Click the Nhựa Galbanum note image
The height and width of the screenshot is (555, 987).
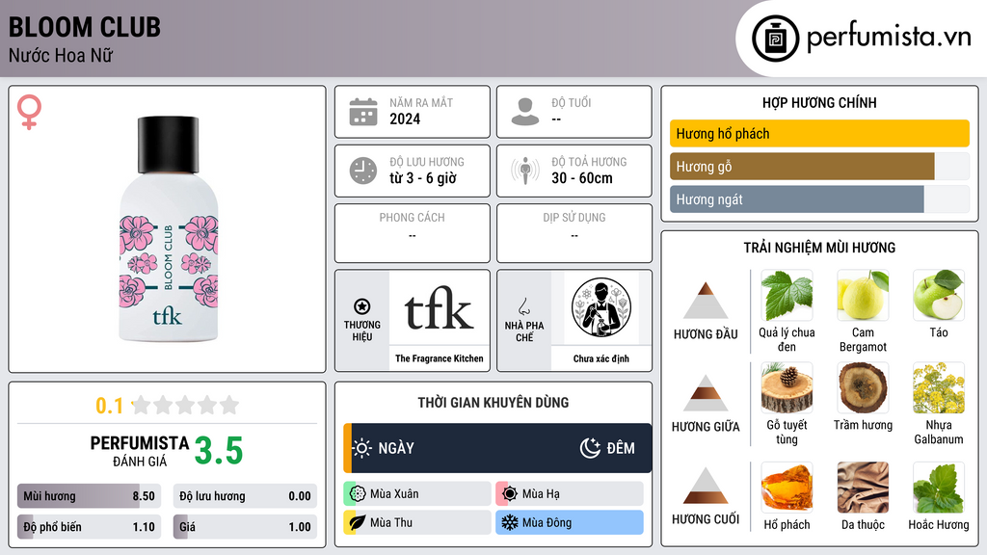tap(939, 387)
